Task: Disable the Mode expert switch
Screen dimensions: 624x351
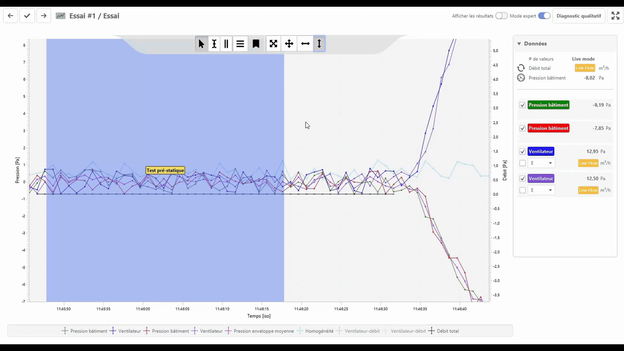Action: 544,16
